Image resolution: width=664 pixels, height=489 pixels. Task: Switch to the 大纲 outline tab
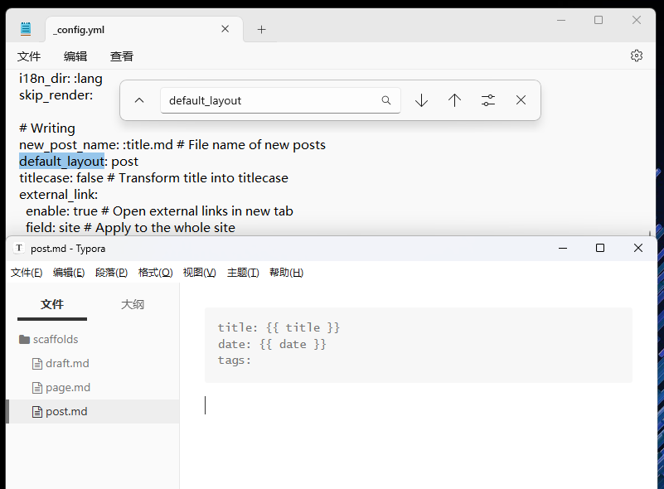133,304
